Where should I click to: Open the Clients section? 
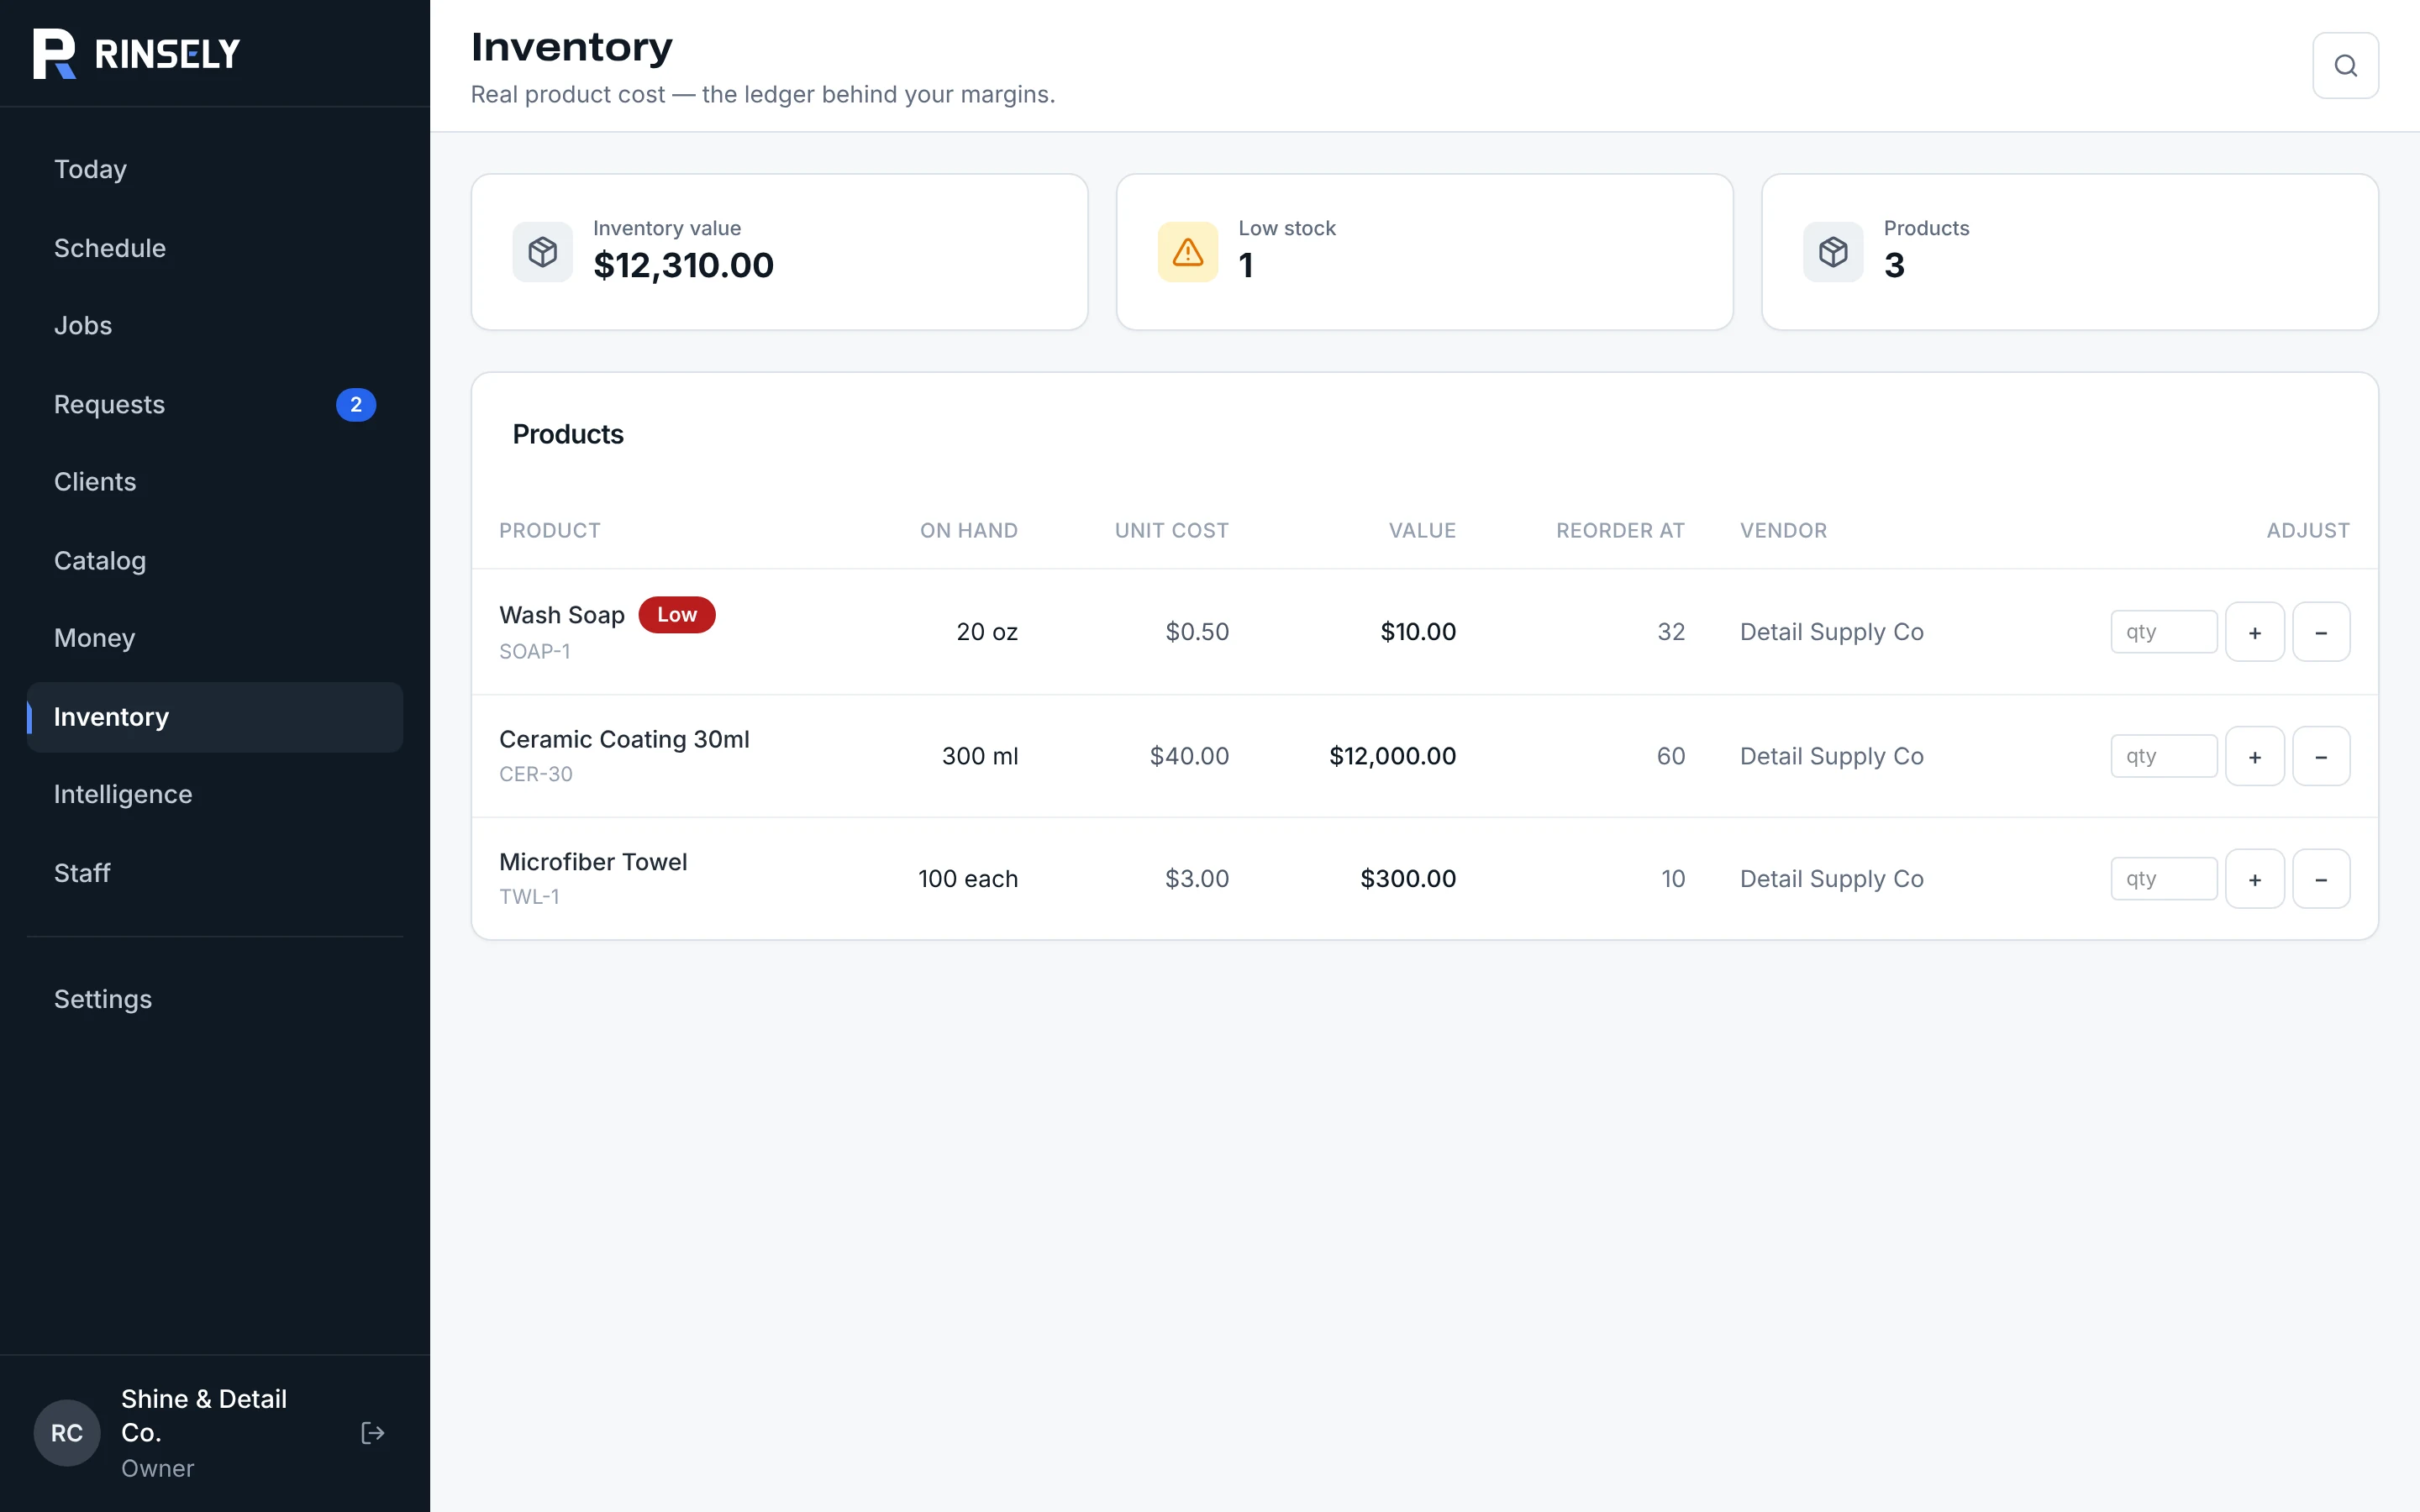215,482
